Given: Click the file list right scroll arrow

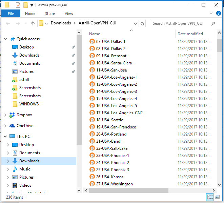Looking at the screenshot, I should coord(213,190).
